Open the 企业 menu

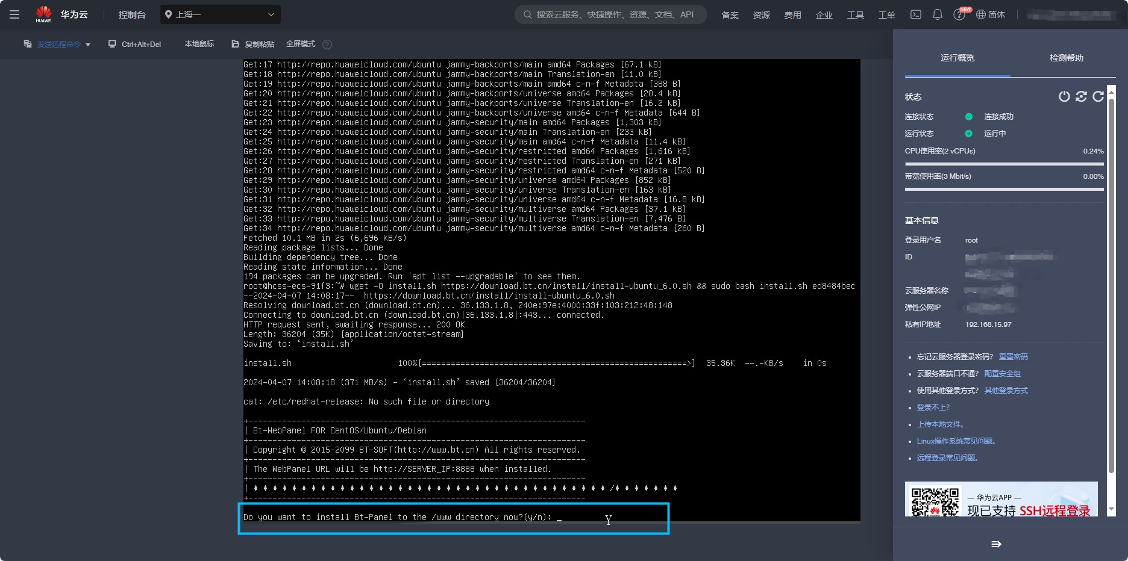(x=824, y=15)
